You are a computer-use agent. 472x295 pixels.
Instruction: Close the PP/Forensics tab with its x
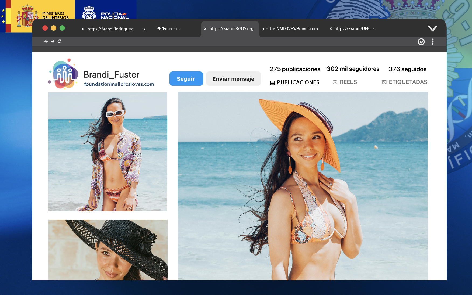(x=144, y=29)
